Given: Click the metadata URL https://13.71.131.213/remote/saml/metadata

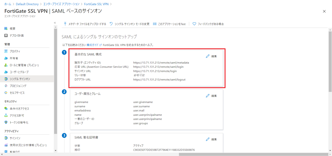Looking at the screenshot, I should pyautogui.click(x=161, y=63).
